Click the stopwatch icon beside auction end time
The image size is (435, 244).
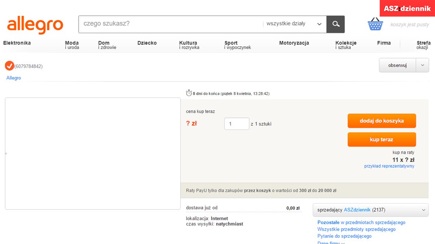point(189,93)
